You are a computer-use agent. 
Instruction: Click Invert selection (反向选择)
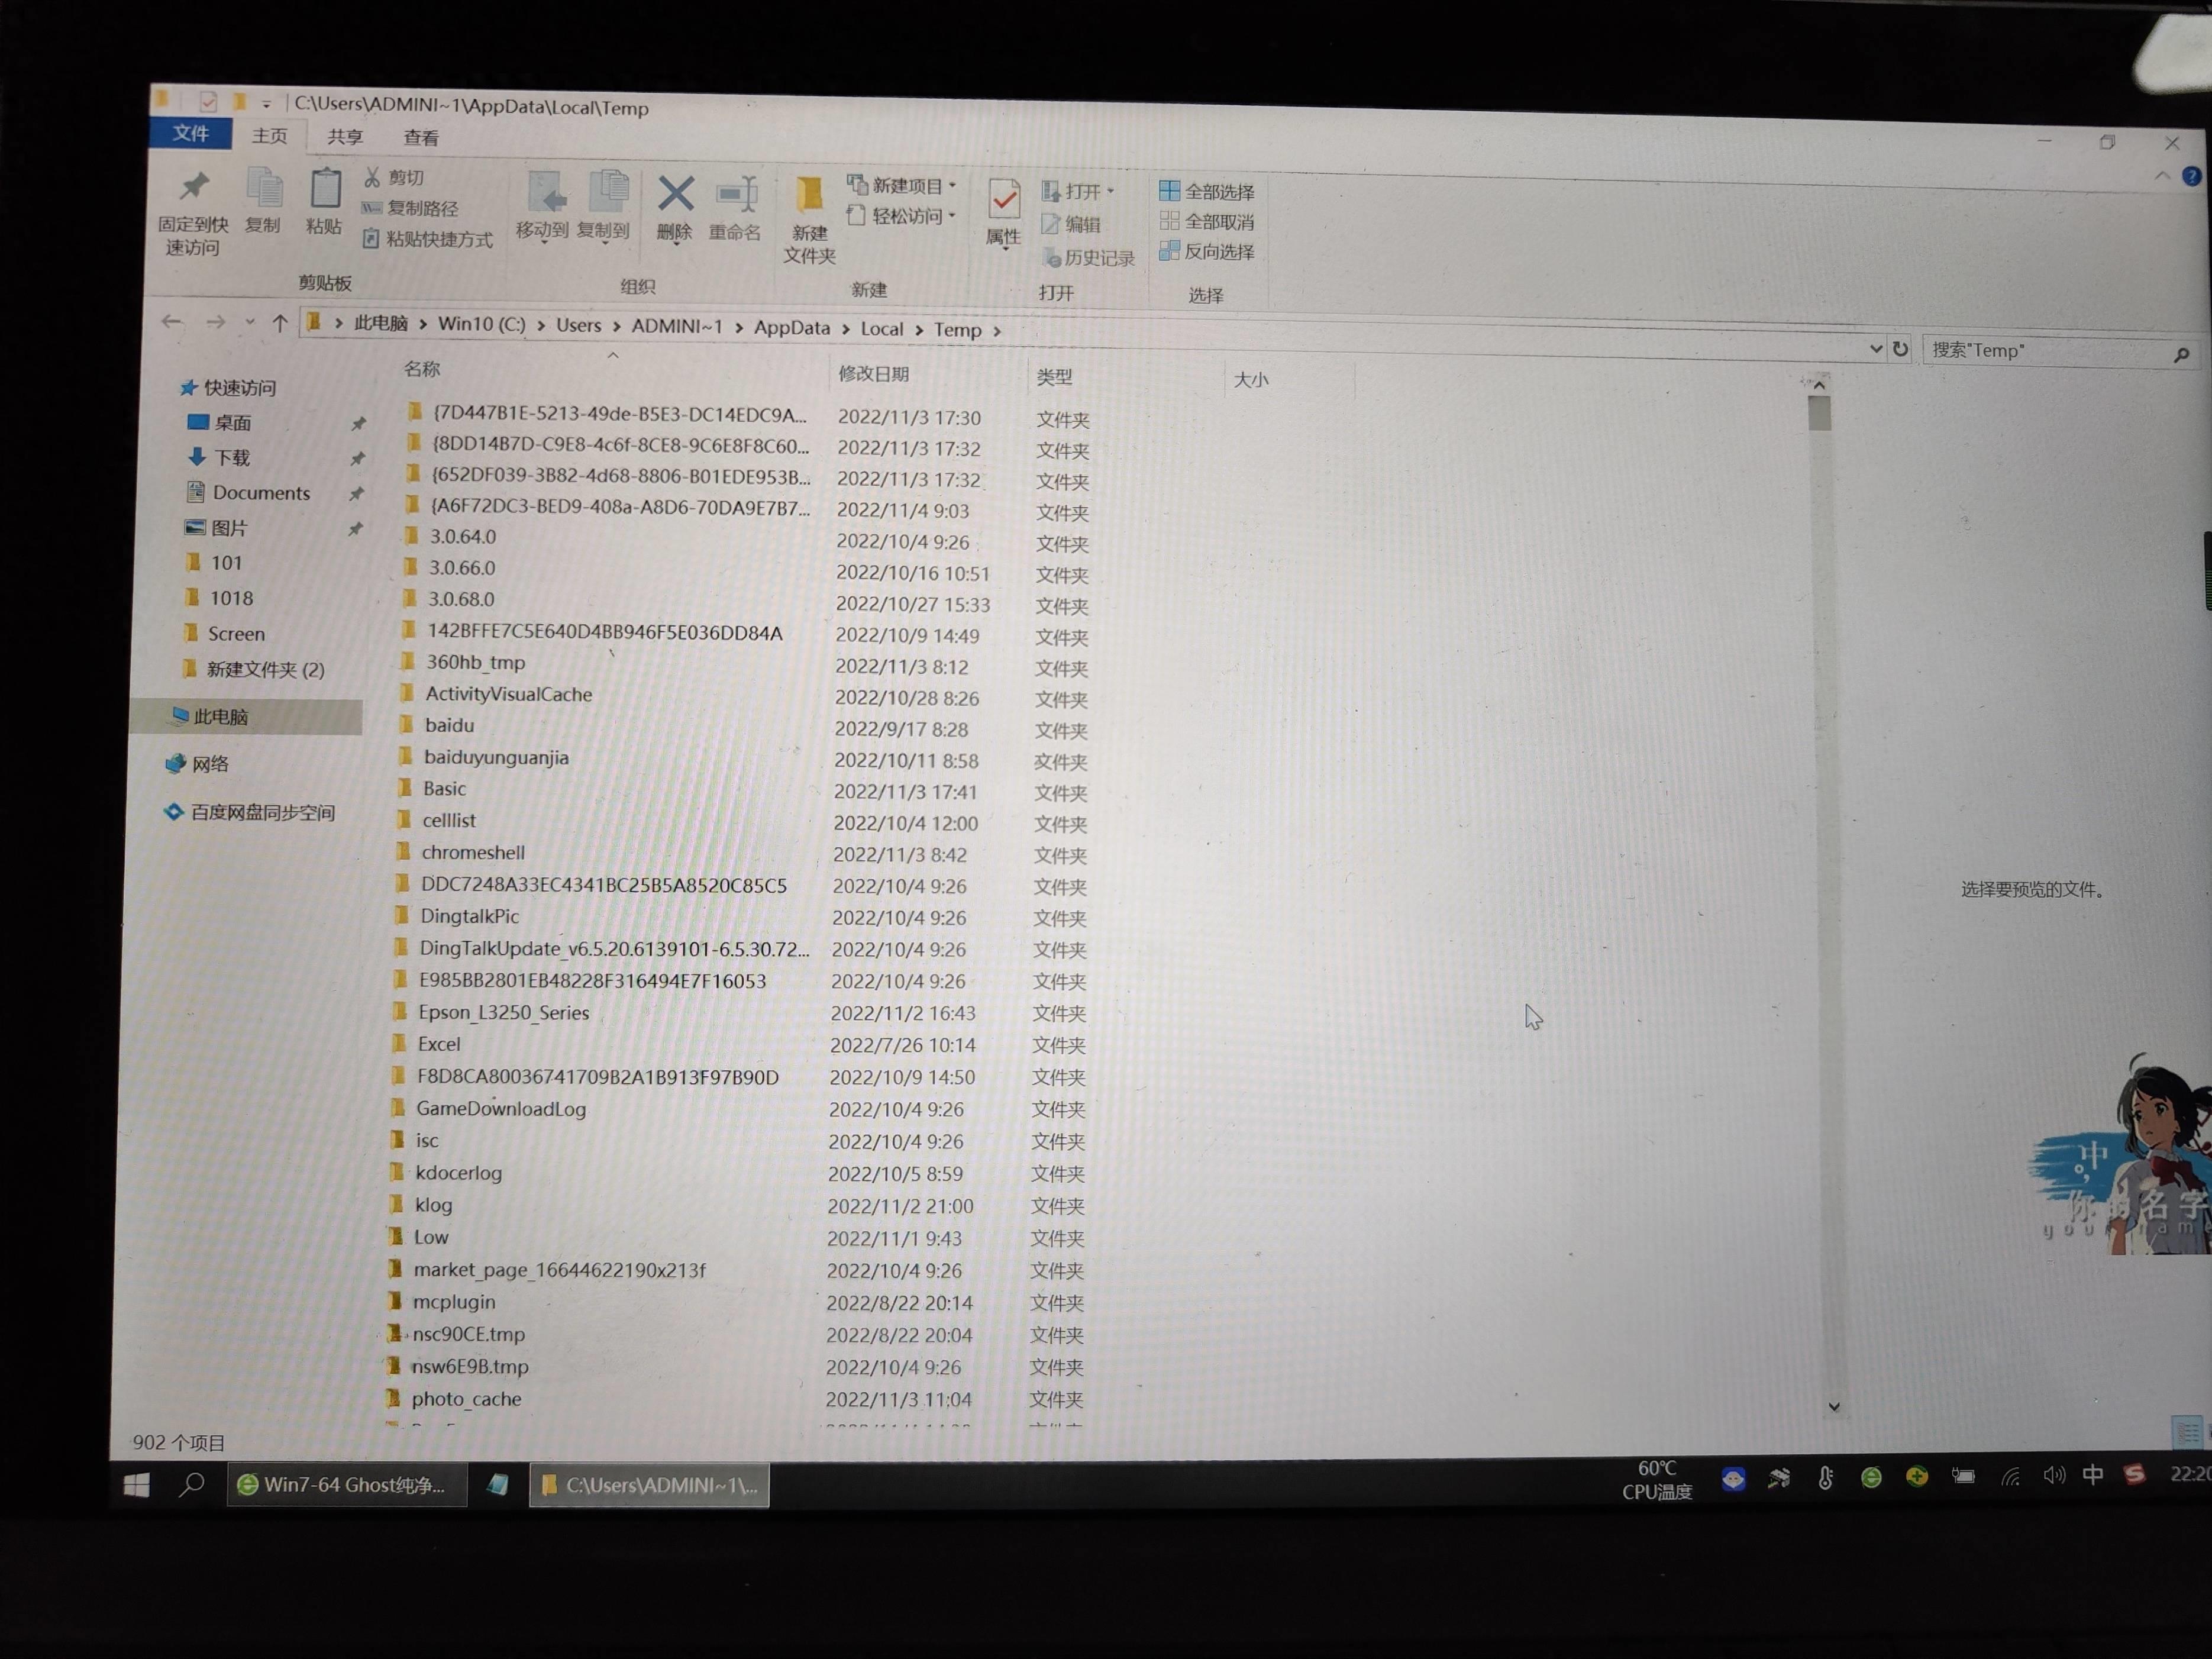coord(1207,252)
